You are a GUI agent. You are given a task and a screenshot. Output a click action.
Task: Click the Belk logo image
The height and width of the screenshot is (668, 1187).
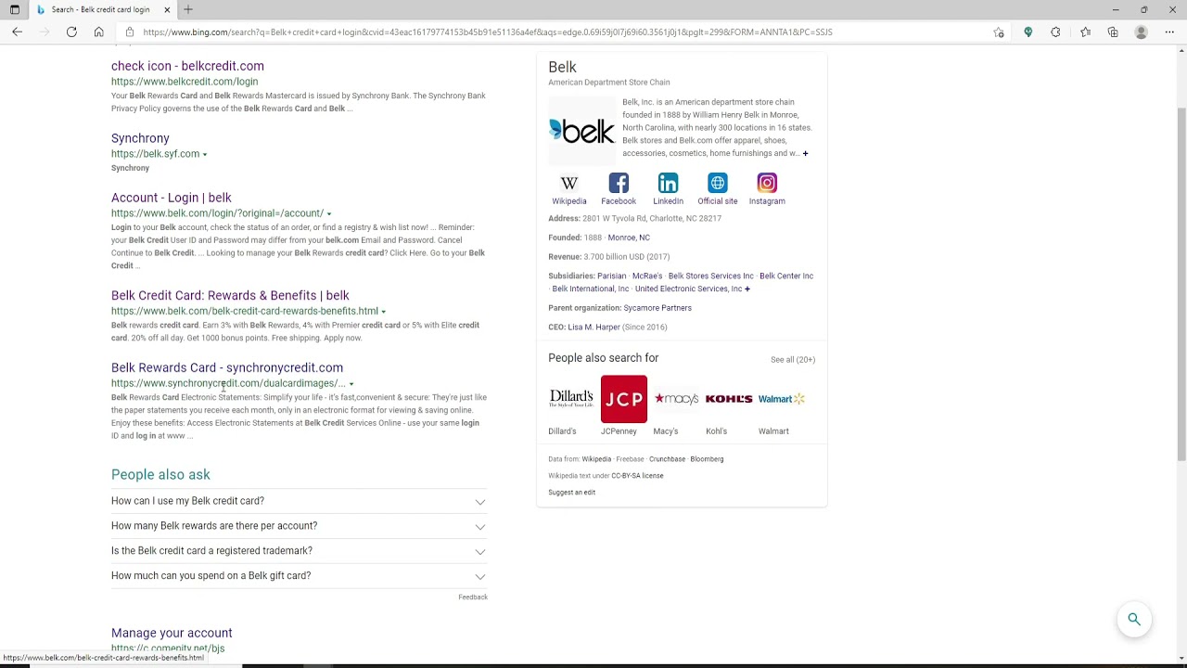(582, 131)
